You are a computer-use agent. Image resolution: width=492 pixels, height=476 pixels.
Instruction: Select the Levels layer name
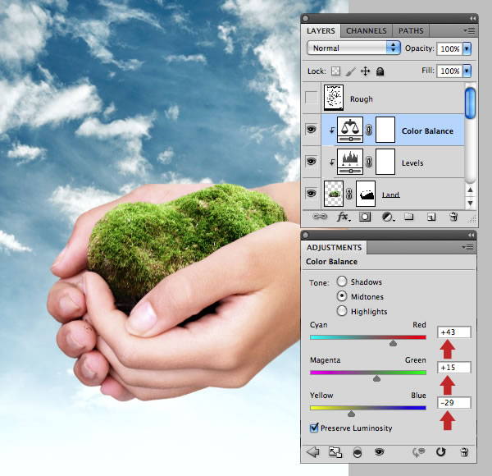point(412,163)
